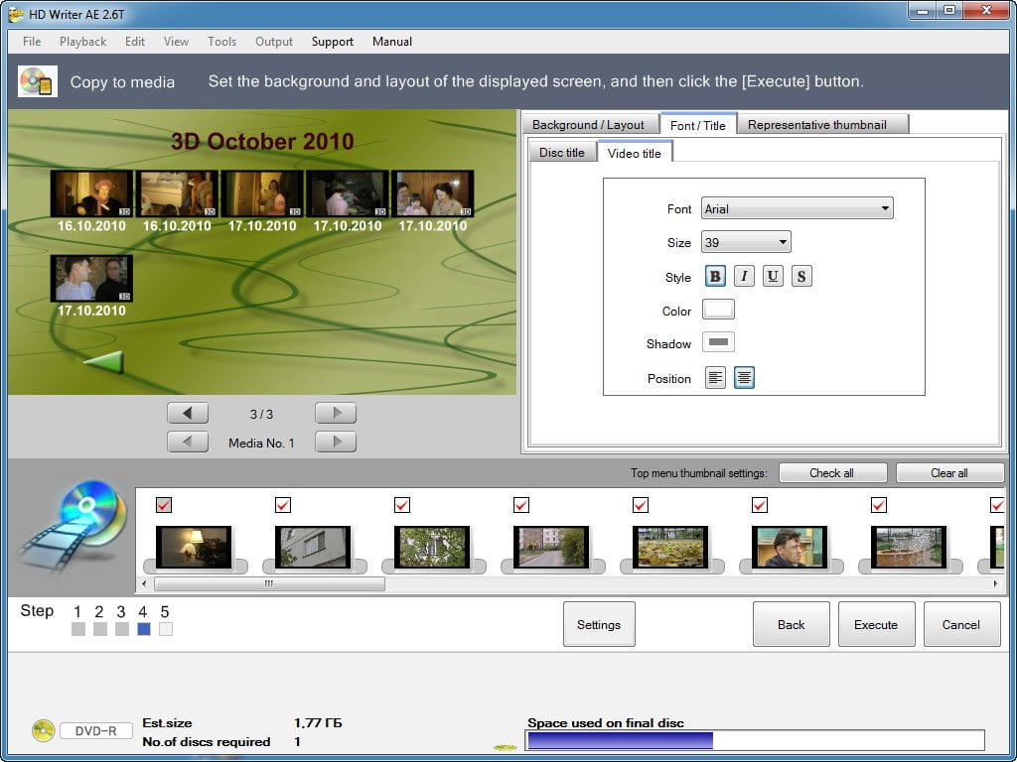Select autumn leaves thumbnail in strip
Viewport: 1017px width, 762px height.
(x=670, y=548)
